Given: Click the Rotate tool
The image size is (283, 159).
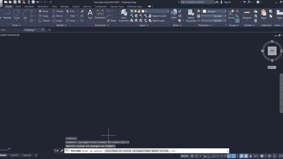Looking at the screenshot, I should 58,11.
